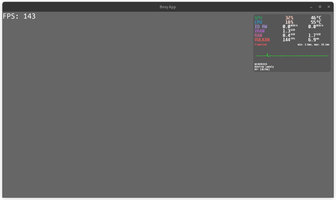Click the green frametime graph line
This screenshot has width=336, height=200.
click(292, 55)
